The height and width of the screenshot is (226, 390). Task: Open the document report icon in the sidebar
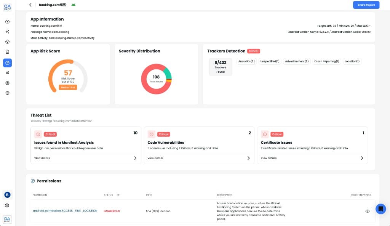pos(7,52)
